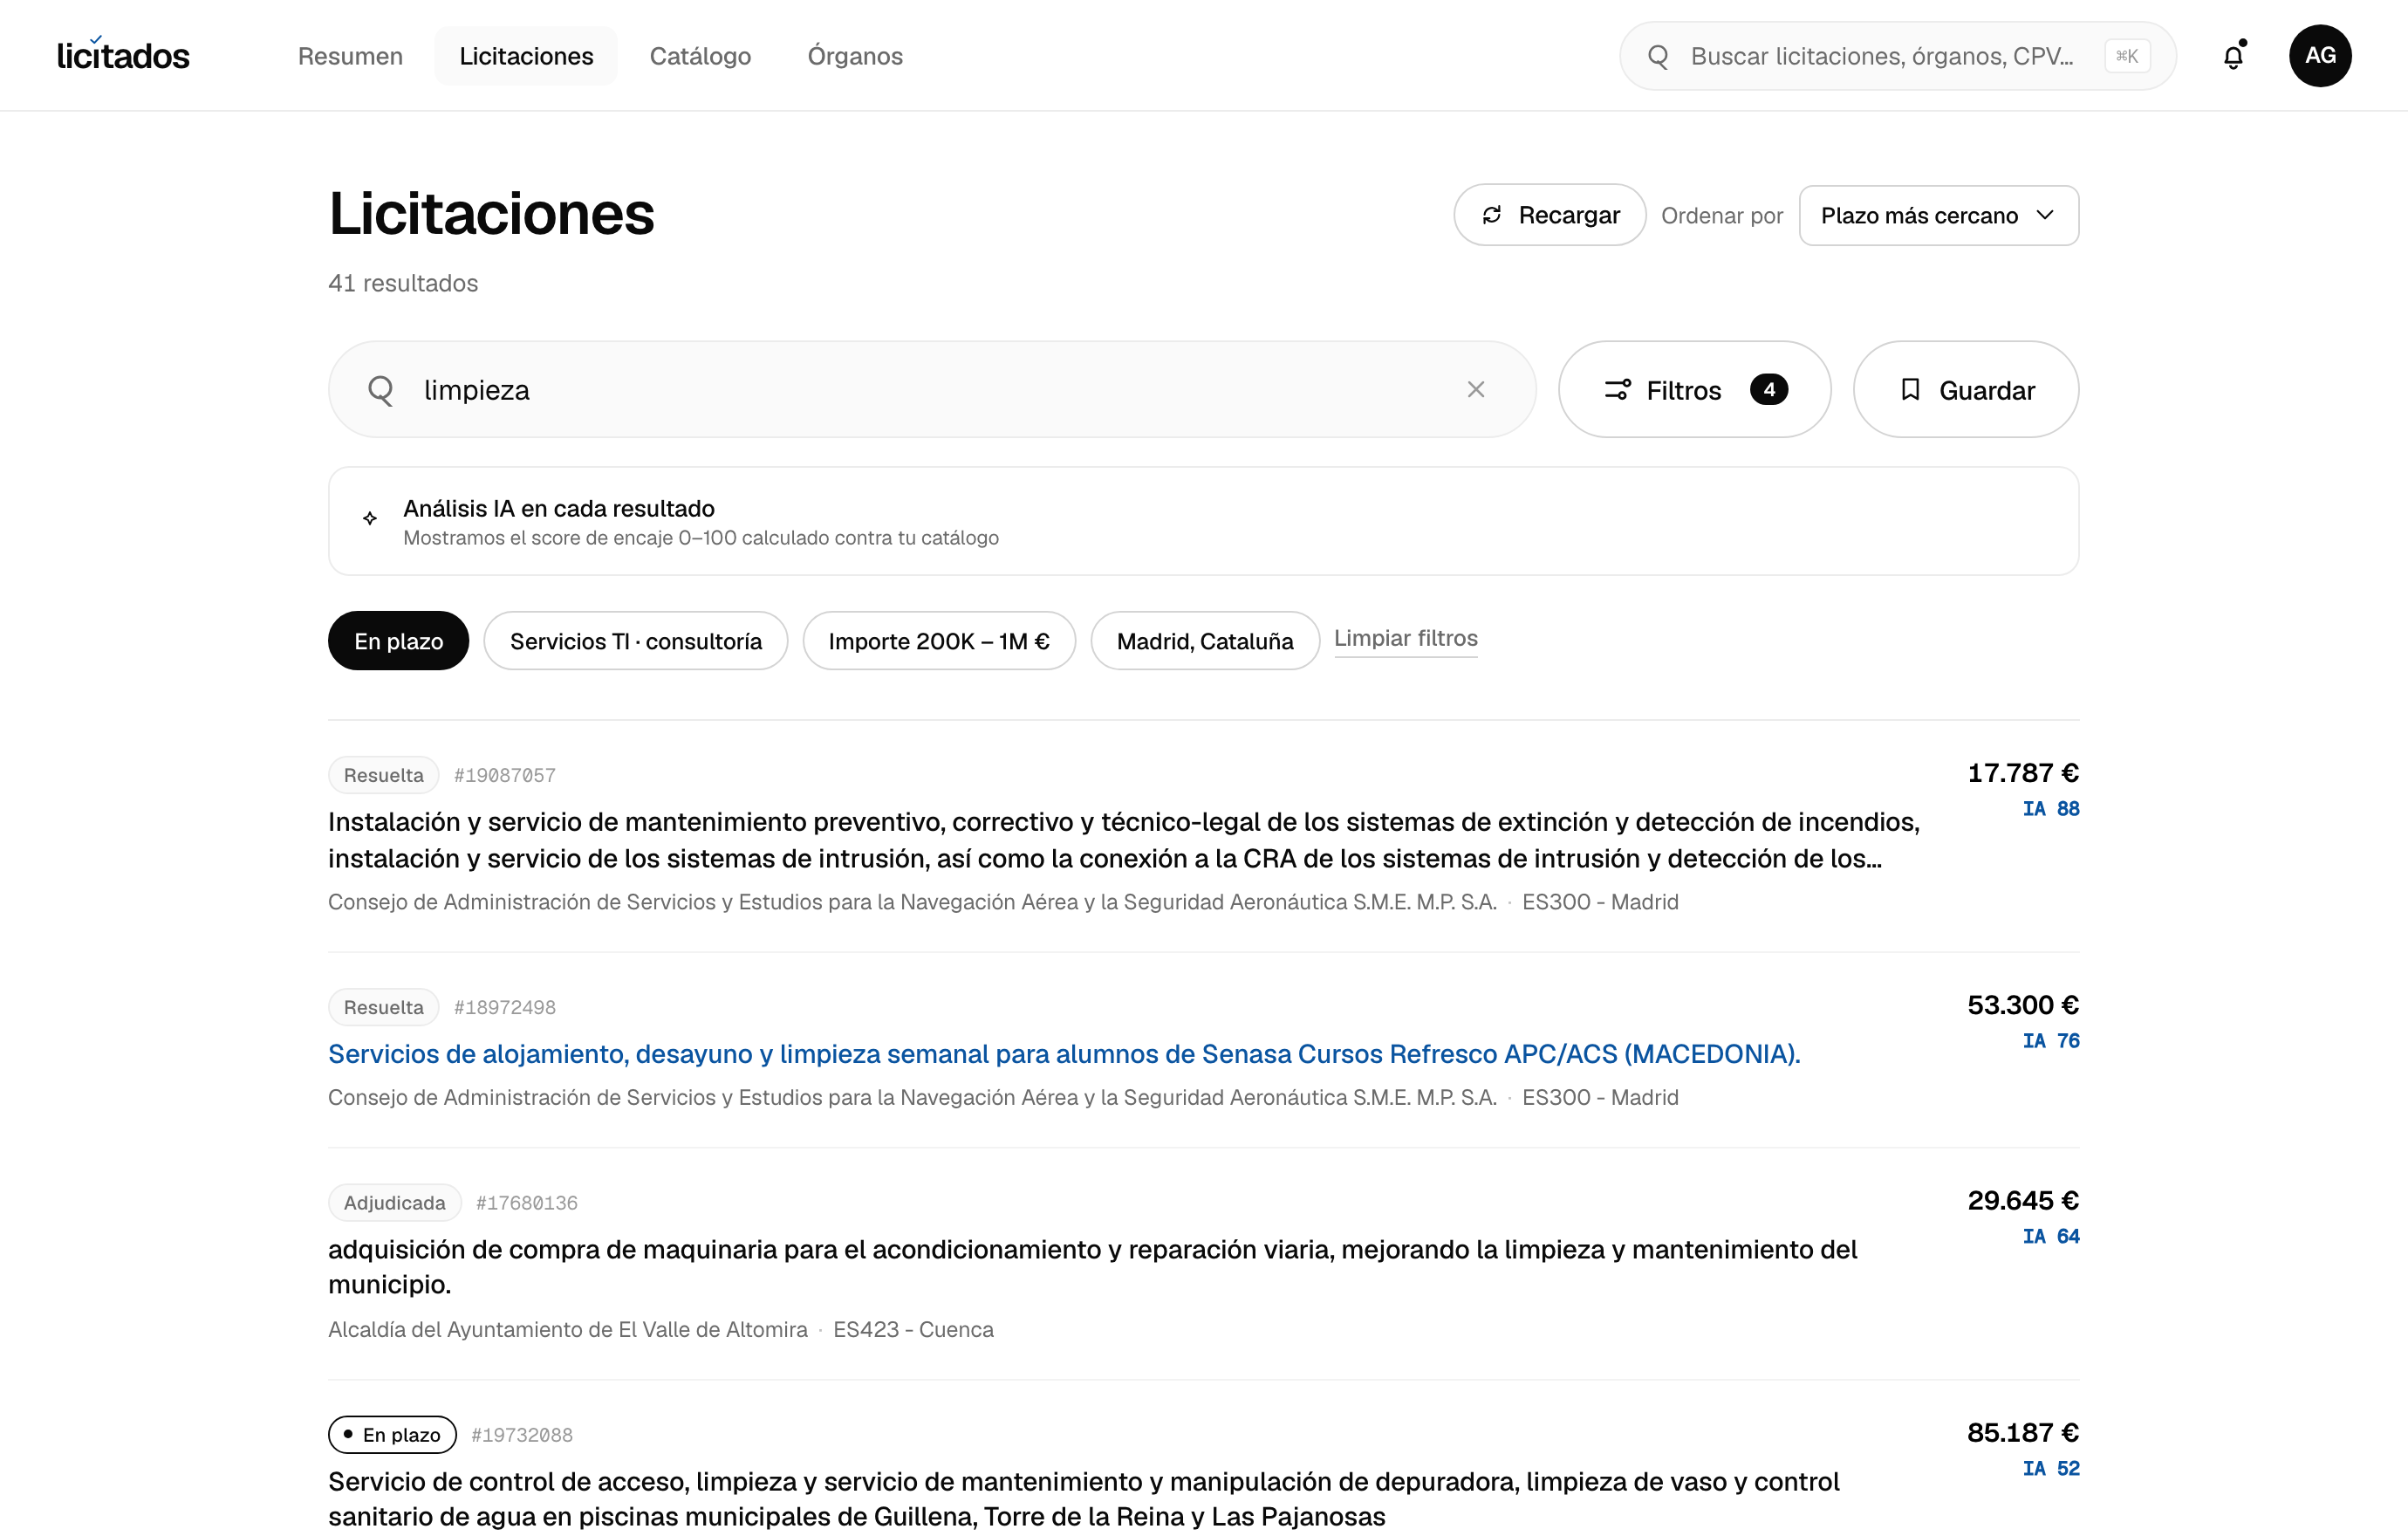Switch to the Órganos tab
This screenshot has width=2408, height=1536.
(855, 56)
